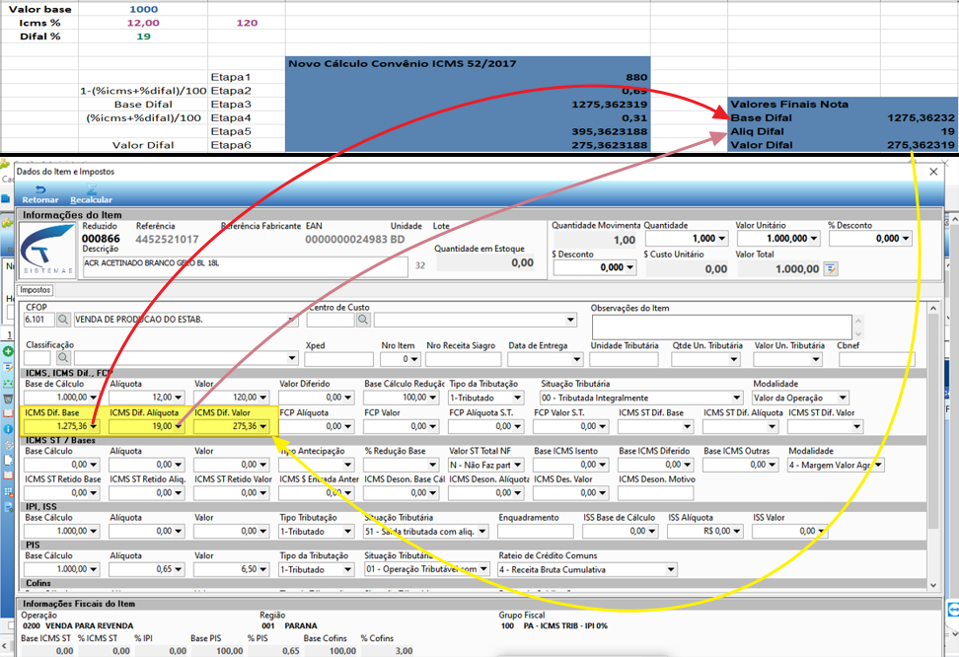Image resolution: width=959 pixels, height=657 pixels.
Task: Close the Dados do Item e Impostos dialog
Action: (933, 172)
